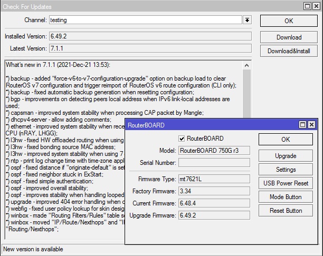Click the "l3hw - fixed bonding source MAC address" line
323x256 pixels.
pyautogui.click(x=61, y=147)
